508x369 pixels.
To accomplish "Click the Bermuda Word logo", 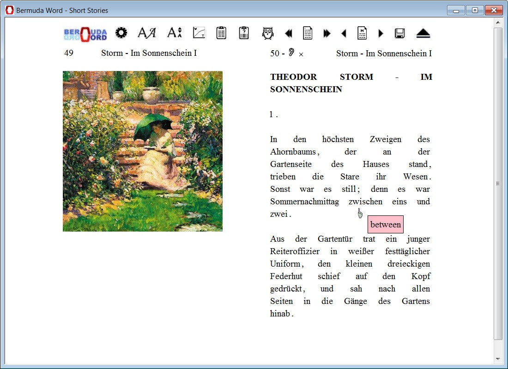I will pos(85,34).
